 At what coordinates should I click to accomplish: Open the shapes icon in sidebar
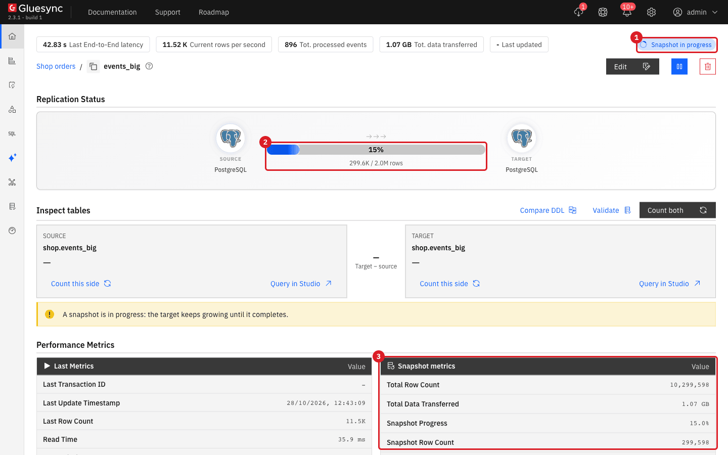(12, 109)
